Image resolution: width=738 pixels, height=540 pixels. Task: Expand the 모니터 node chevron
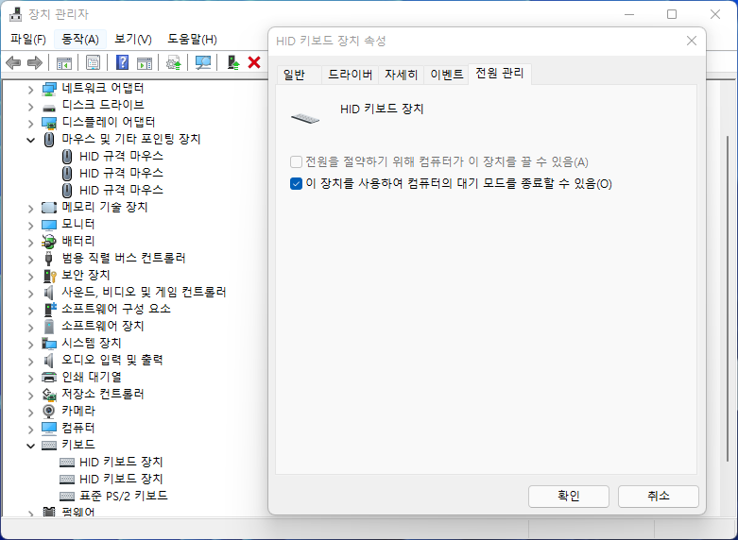[x=30, y=226]
